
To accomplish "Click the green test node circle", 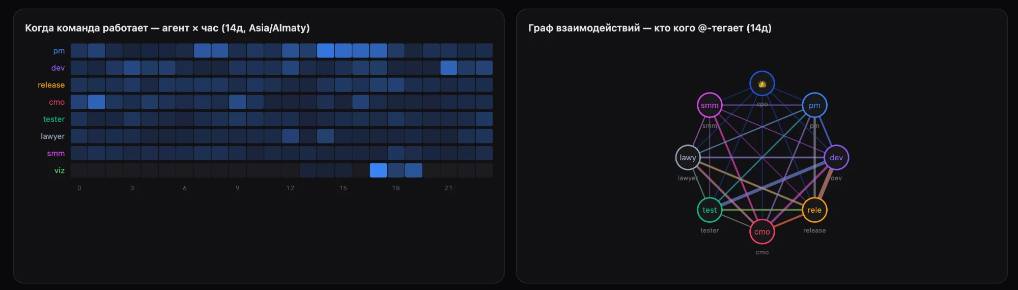I will tap(710, 210).
